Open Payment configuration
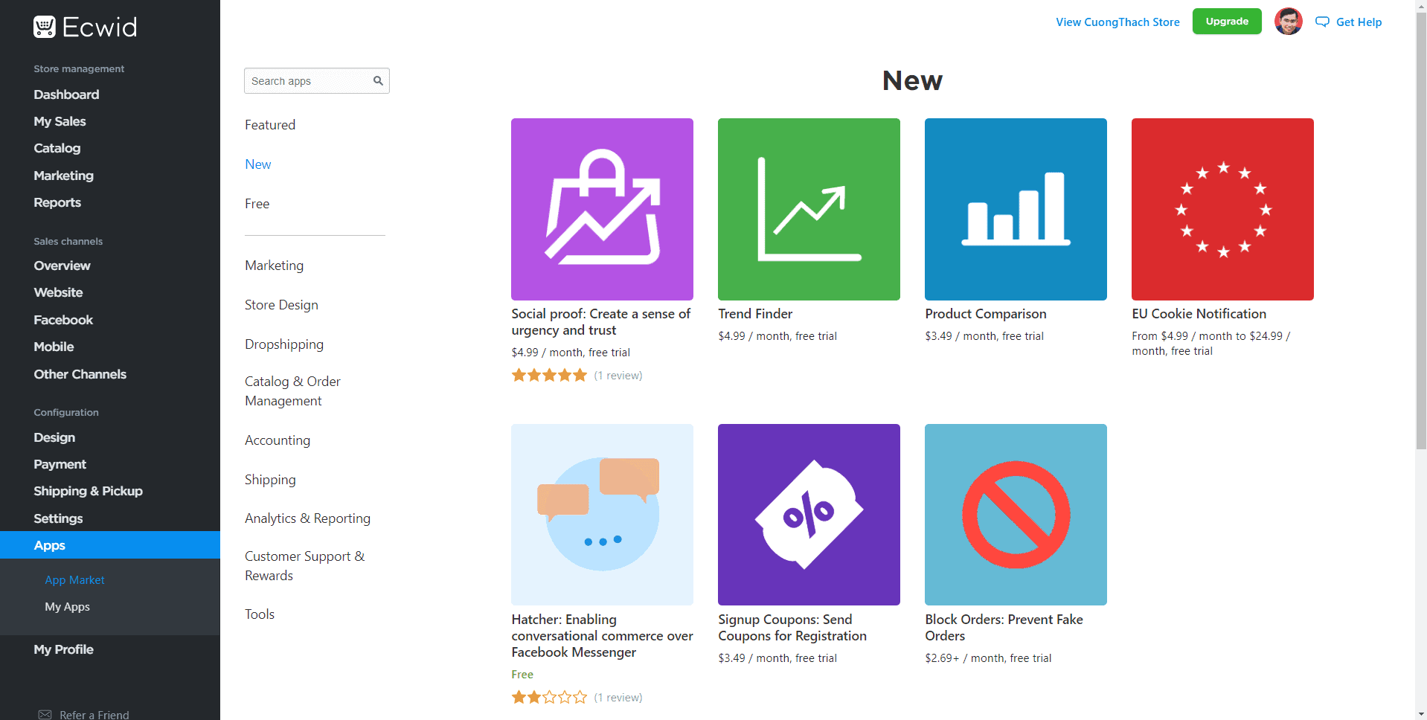The height and width of the screenshot is (720, 1427). pos(60,464)
